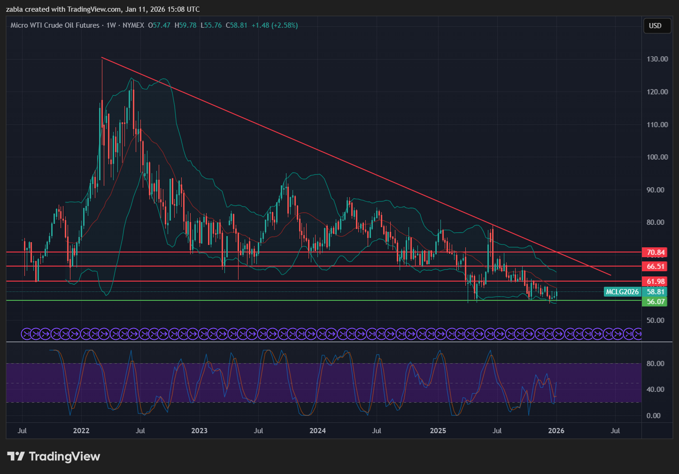The image size is (679, 474).
Task: Click the MCLG2026 contract label tag
Action: click(622, 292)
